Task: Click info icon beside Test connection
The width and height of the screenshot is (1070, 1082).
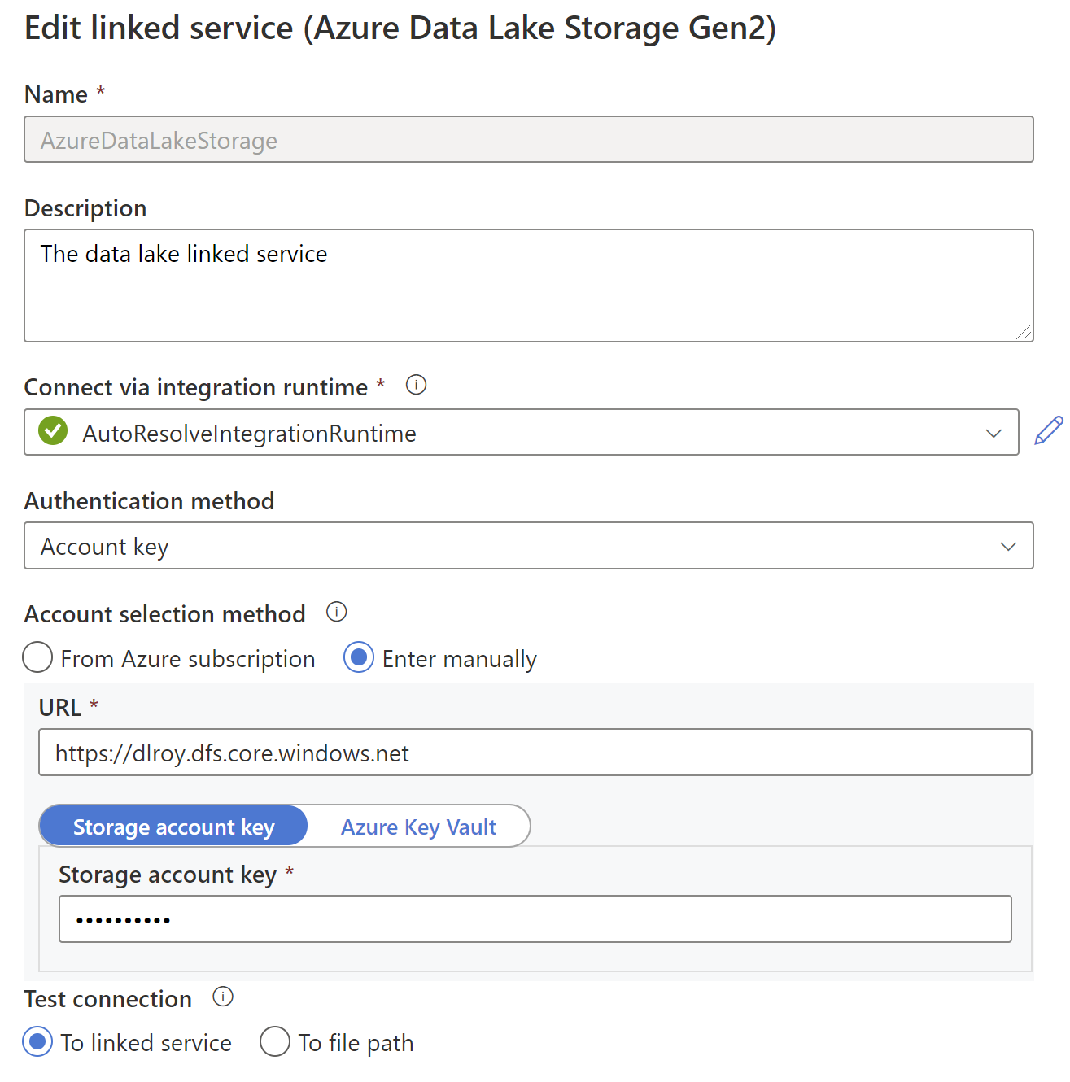Action: [x=223, y=997]
